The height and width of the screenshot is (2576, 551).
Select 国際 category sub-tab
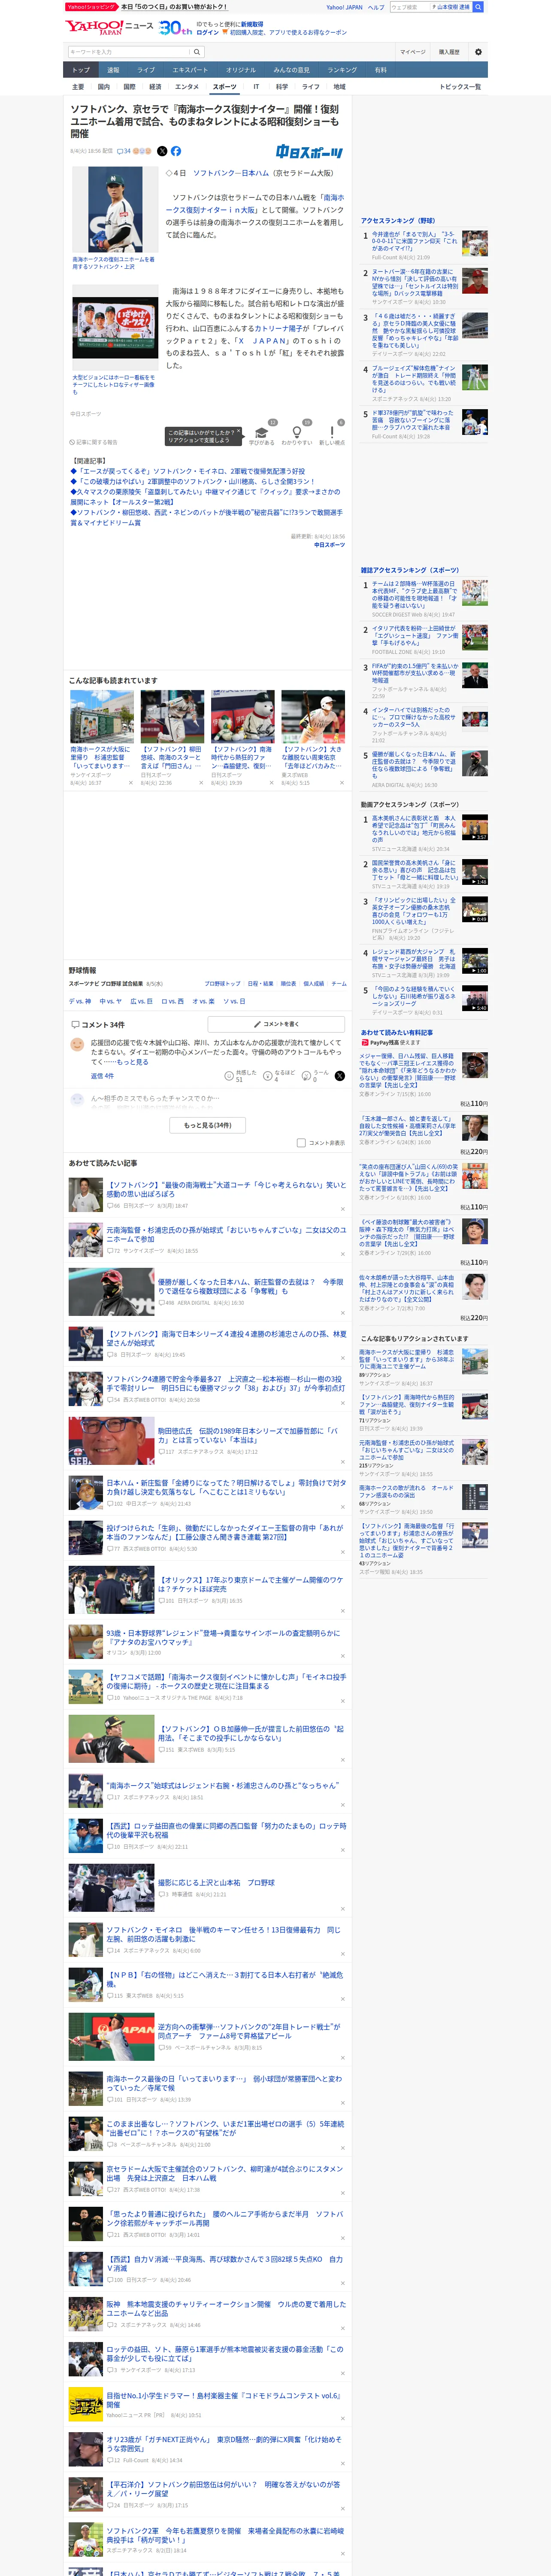pos(129,87)
